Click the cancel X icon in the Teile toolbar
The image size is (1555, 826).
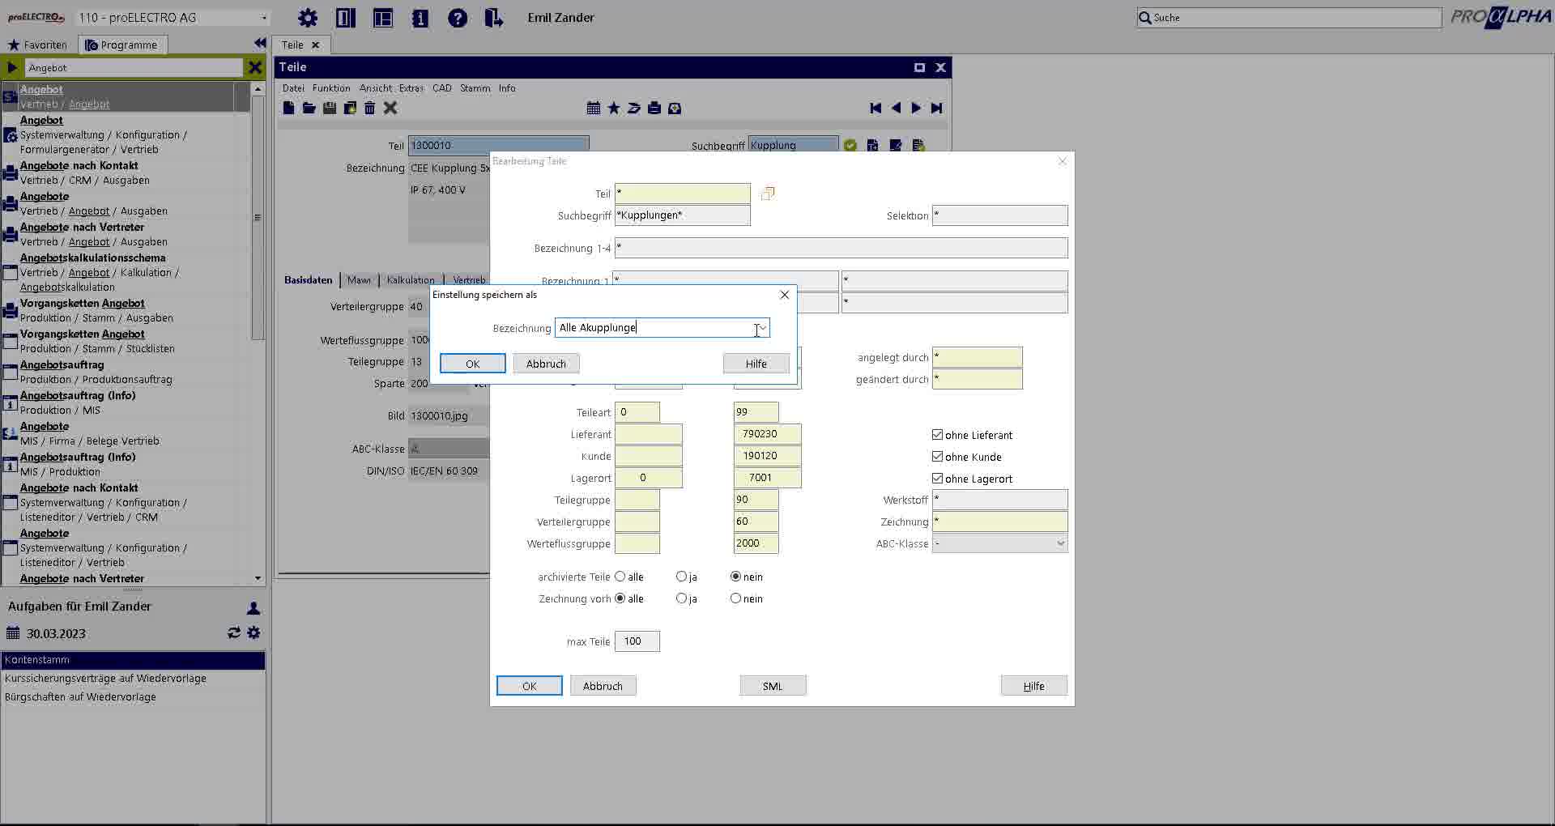(390, 108)
